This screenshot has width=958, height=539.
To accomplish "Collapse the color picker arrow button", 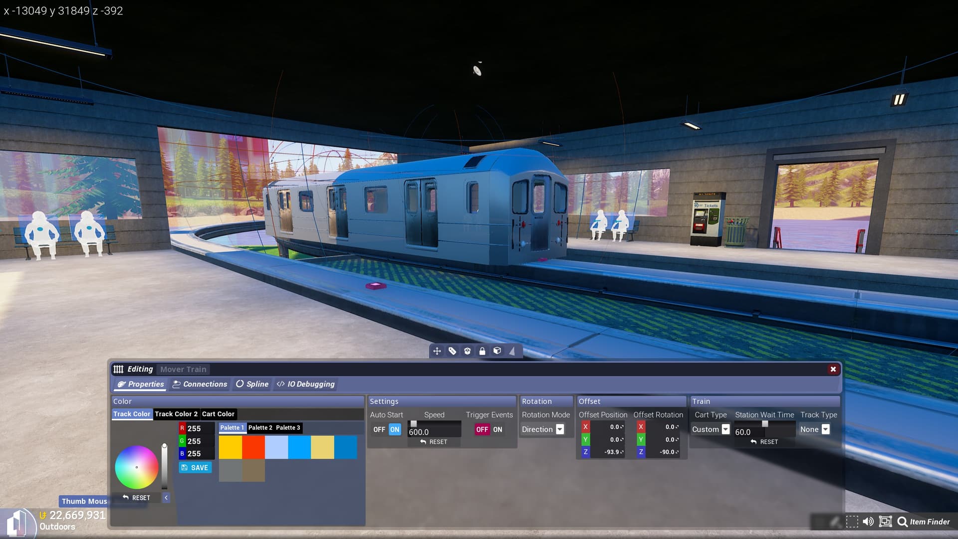I will 166,498.
